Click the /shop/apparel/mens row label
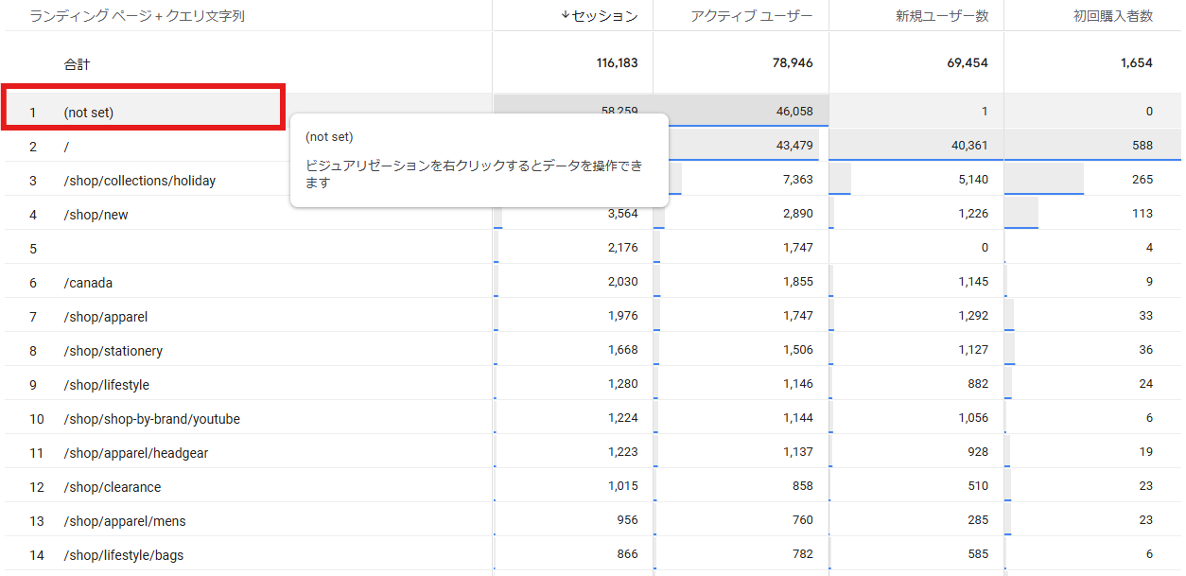Screen dimensions: 1186x576 [125, 521]
